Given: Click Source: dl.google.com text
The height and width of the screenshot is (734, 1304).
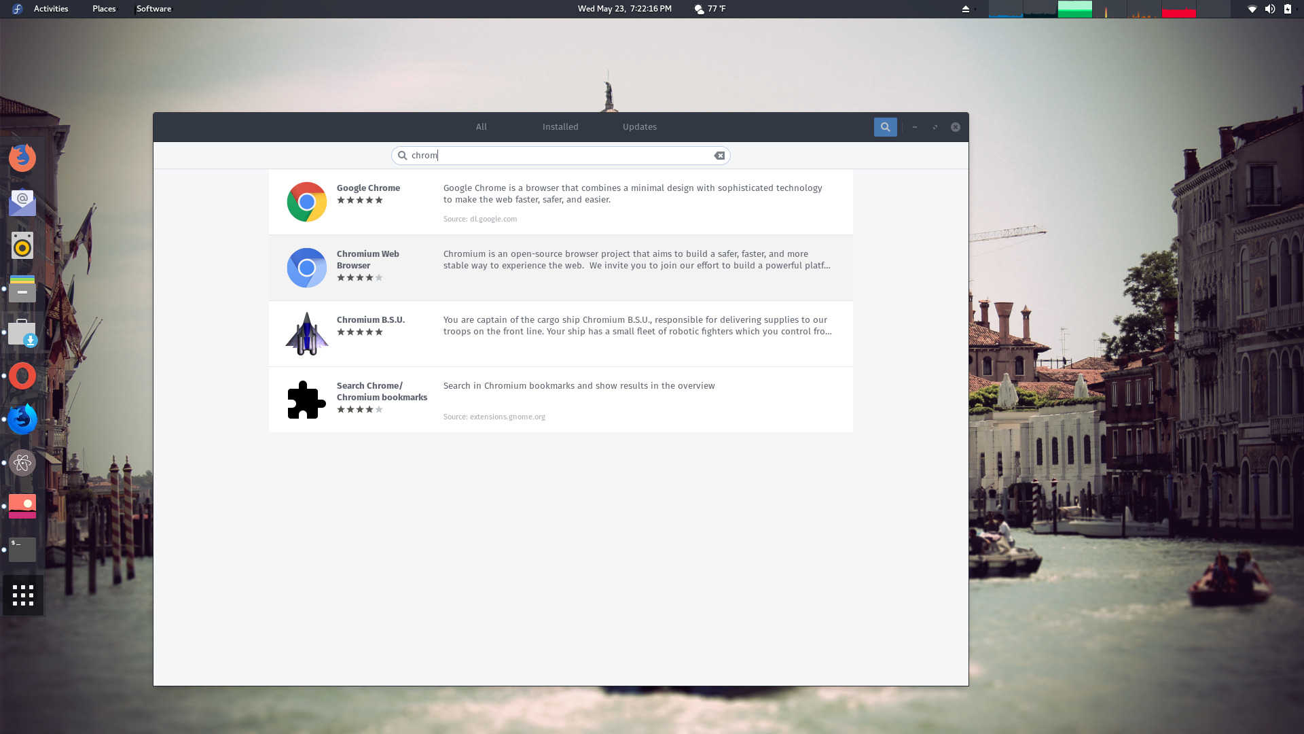Looking at the screenshot, I should (480, 220).
